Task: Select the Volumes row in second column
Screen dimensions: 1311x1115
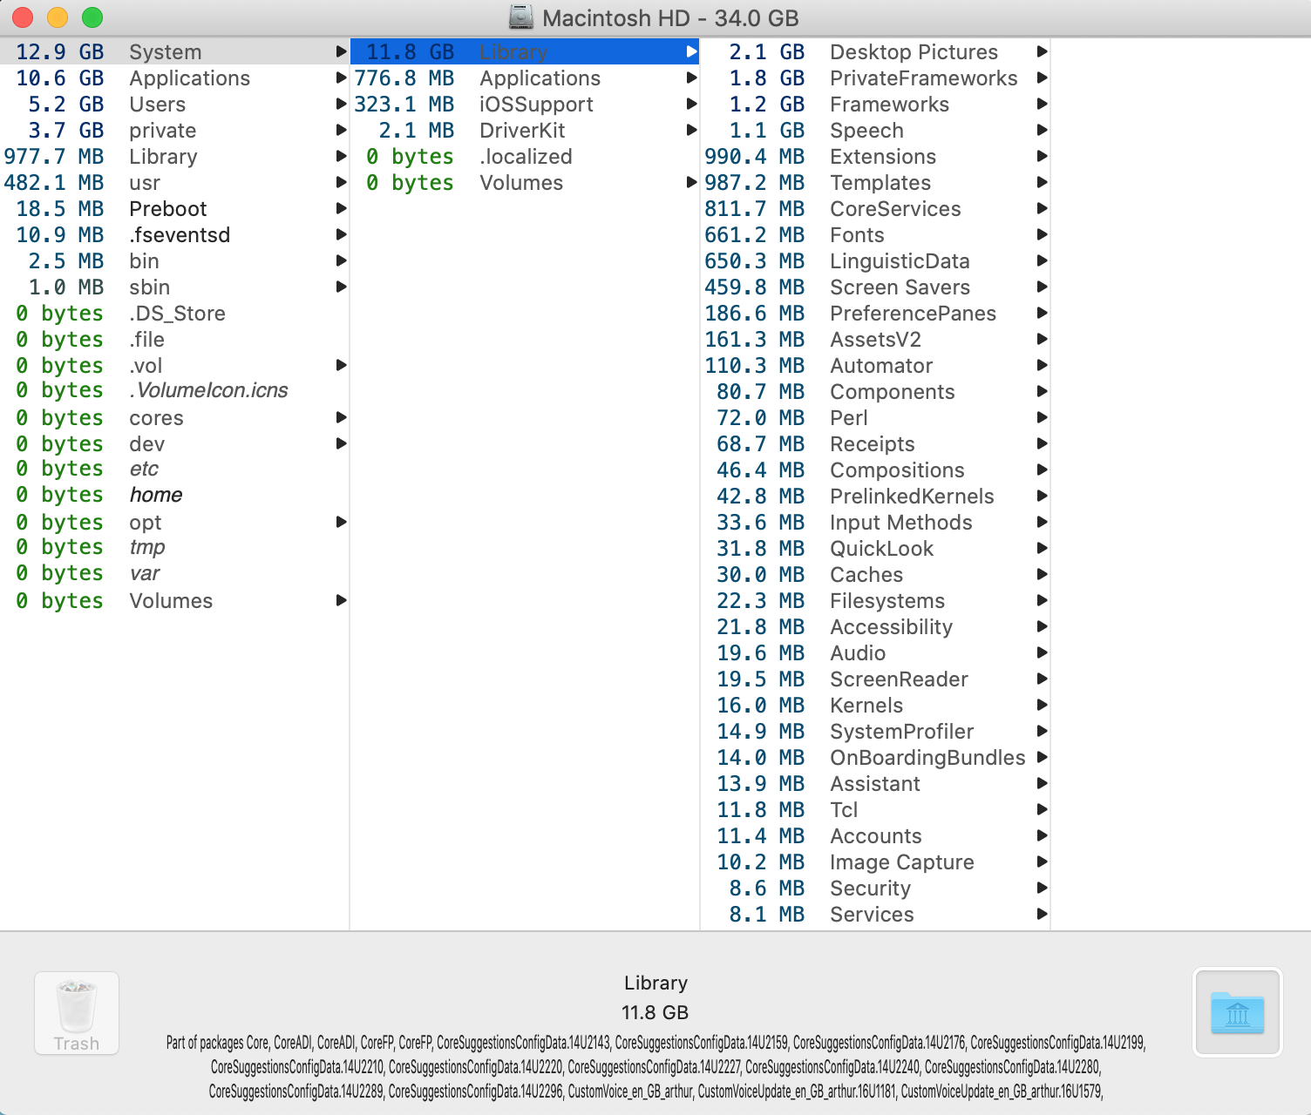Action: tap(525, 183)
